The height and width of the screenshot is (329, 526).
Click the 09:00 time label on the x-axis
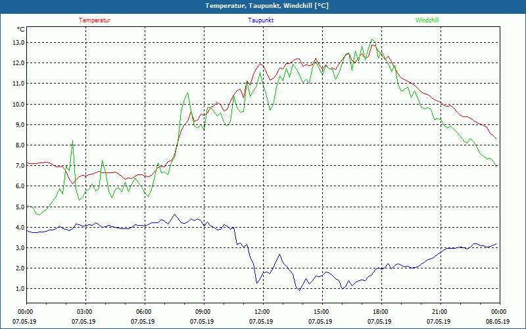(x=204, y=311)
